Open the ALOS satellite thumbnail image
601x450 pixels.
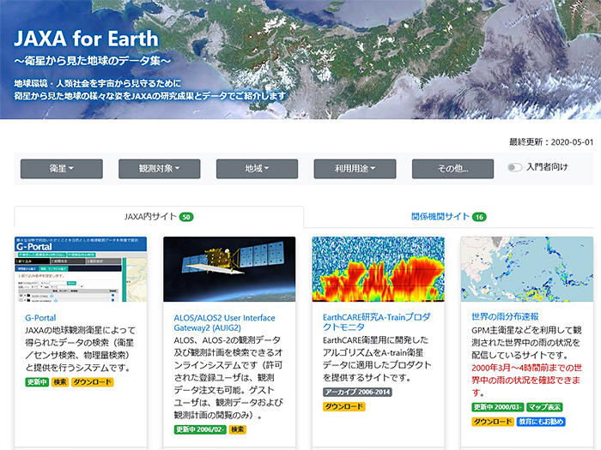[229, 269]
